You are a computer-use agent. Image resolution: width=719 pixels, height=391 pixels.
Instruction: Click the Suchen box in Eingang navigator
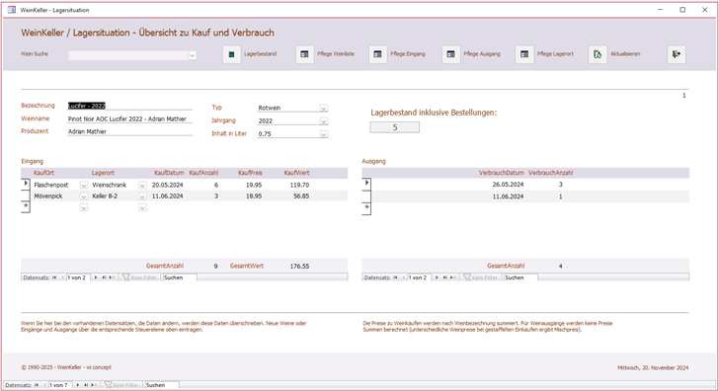[x=180, y=277]
